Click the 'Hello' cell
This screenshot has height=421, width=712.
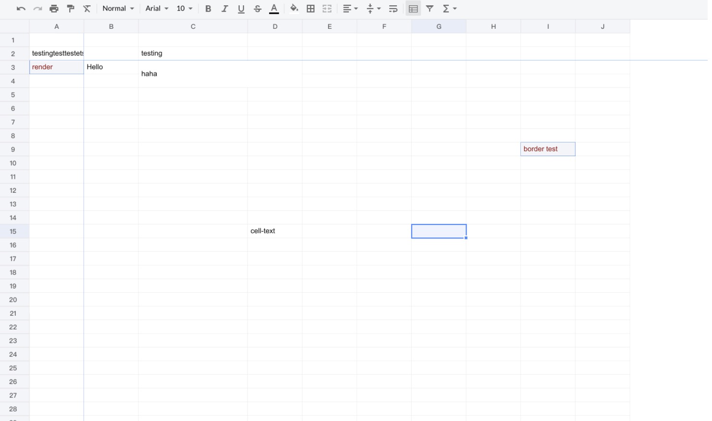pos(111,67)
